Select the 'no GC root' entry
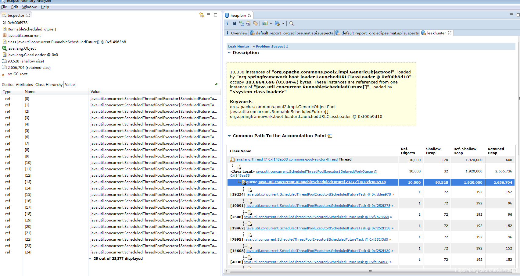Viewport: 520px width, 276px height. (17, 74)
